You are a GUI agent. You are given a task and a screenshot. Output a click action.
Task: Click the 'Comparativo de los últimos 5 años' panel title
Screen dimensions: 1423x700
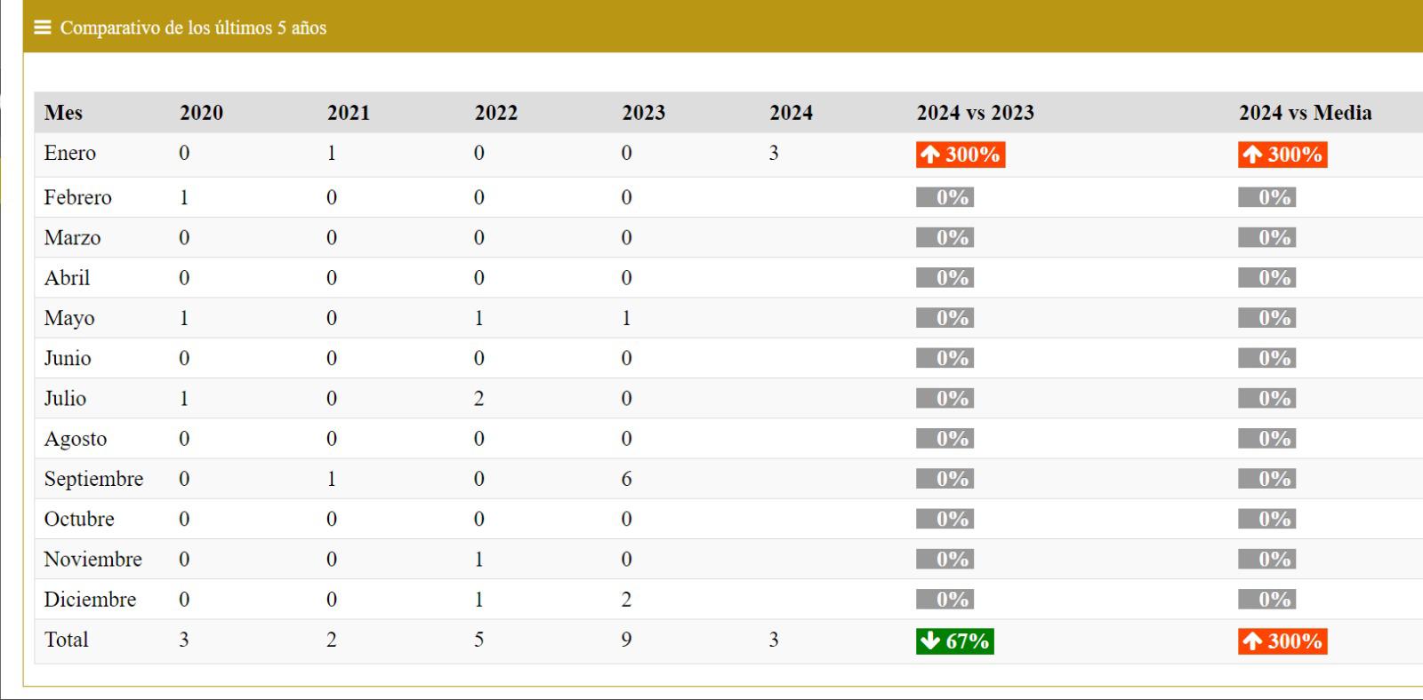point(193,28)
